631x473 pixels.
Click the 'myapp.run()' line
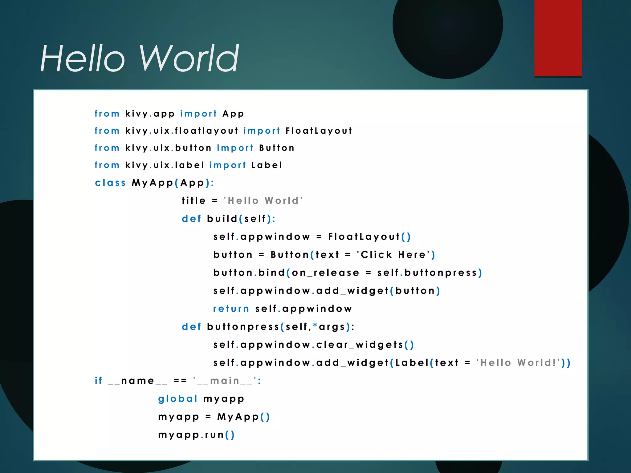[196, 435]
